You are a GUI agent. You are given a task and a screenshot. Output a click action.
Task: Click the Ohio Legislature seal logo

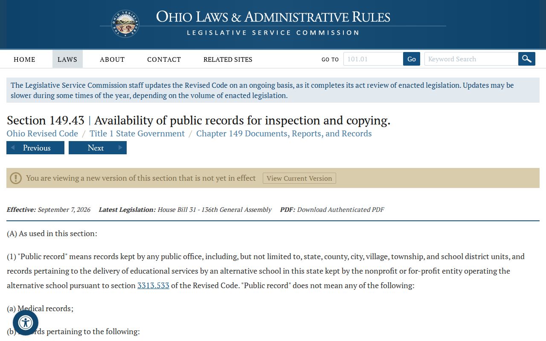125,24
